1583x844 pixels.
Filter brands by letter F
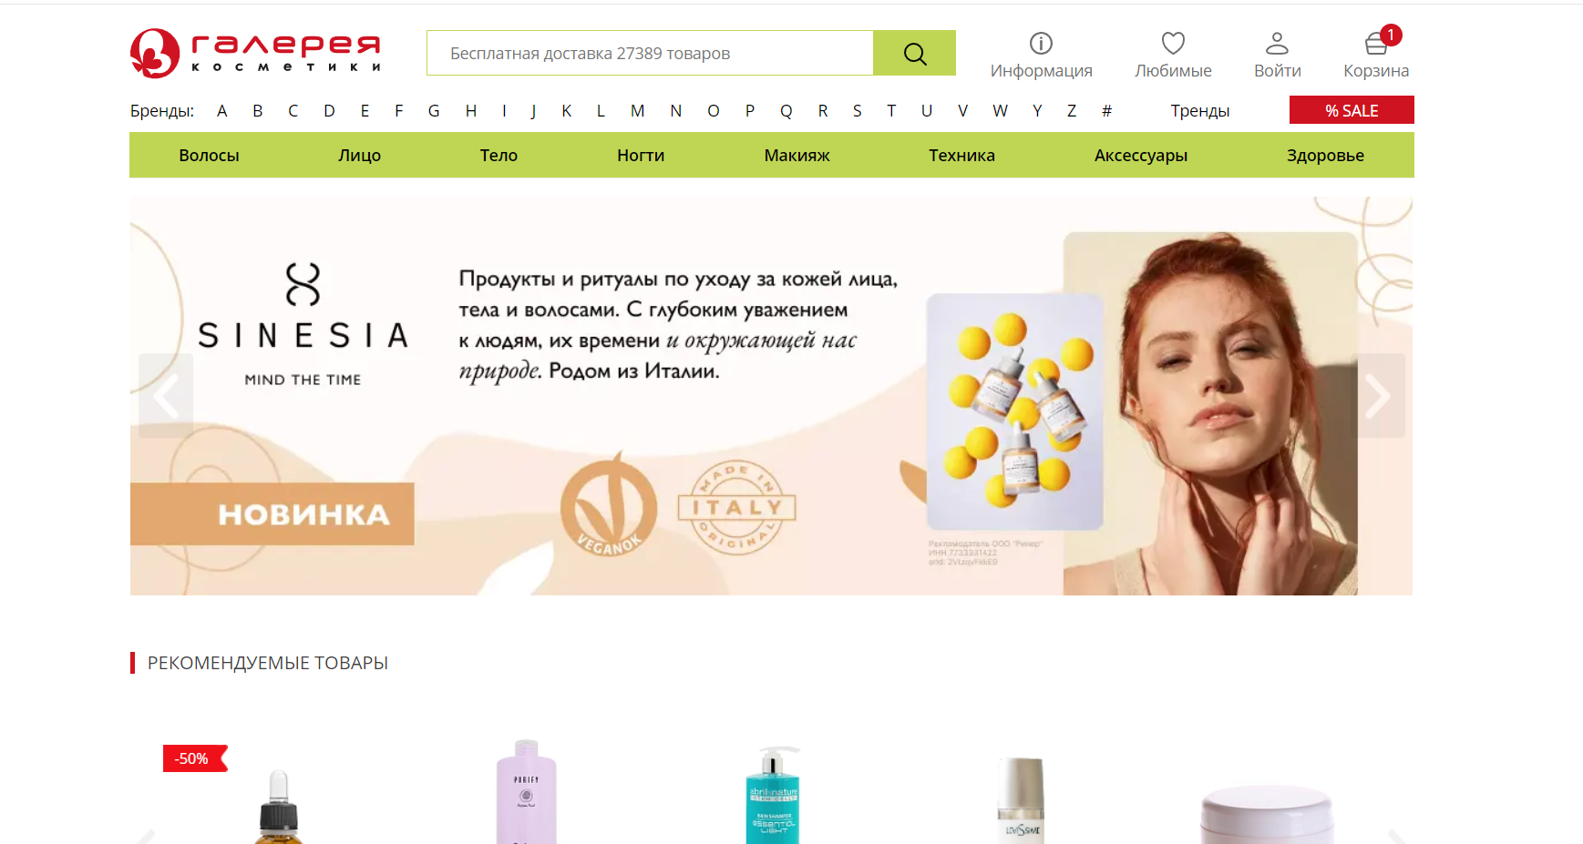(398, 110)
